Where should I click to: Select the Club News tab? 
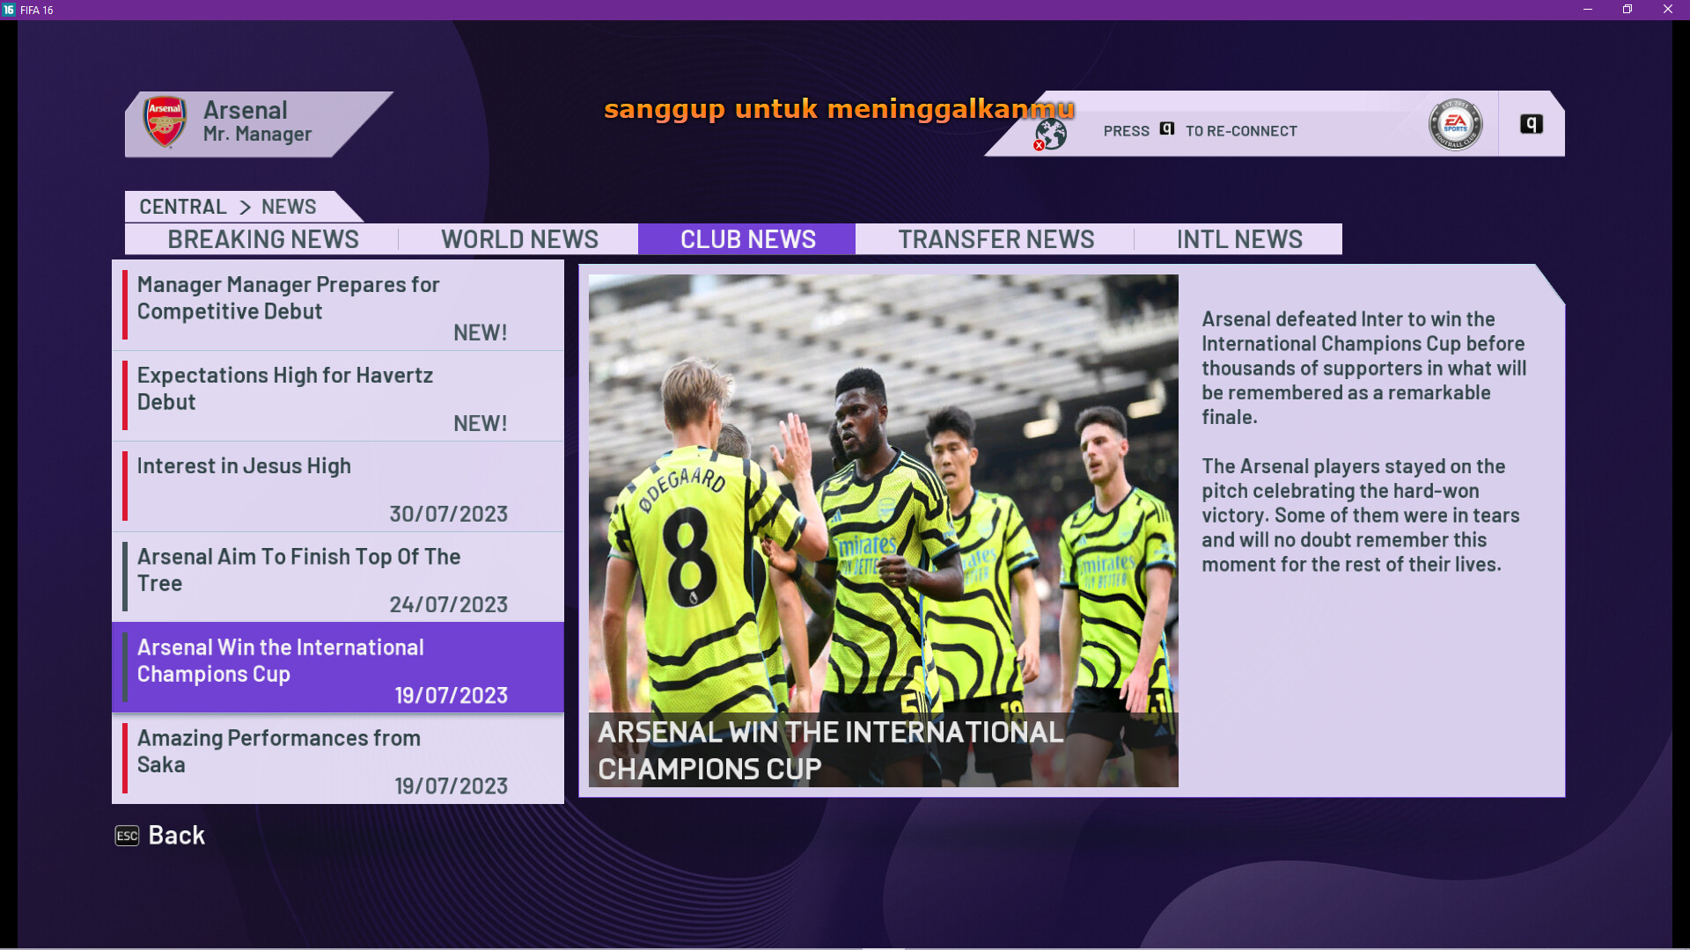pyautogui.click(x=747, y=239)
